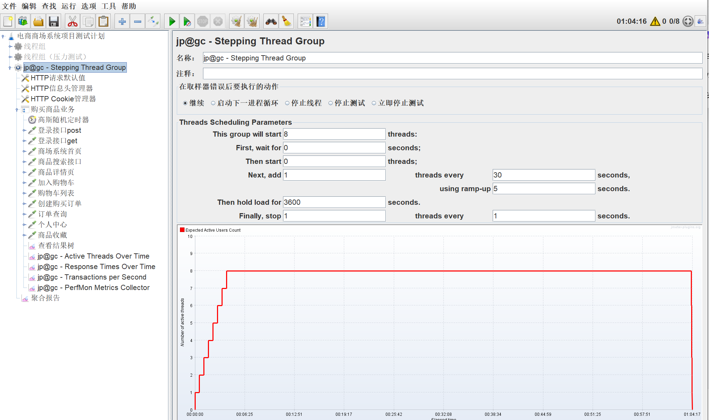Click the Clear All results icon
Viewport: 709px width, 420px height.
(252, 21)
